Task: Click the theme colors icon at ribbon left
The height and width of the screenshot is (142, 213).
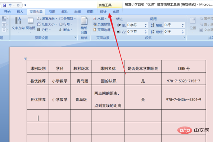Action: [x=4, y=19]
